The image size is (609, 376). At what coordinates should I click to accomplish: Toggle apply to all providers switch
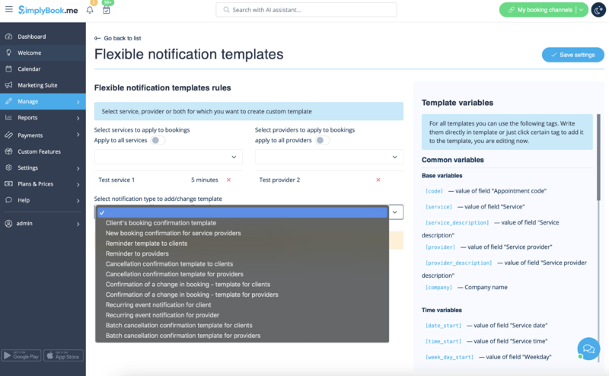pos(322,140)
